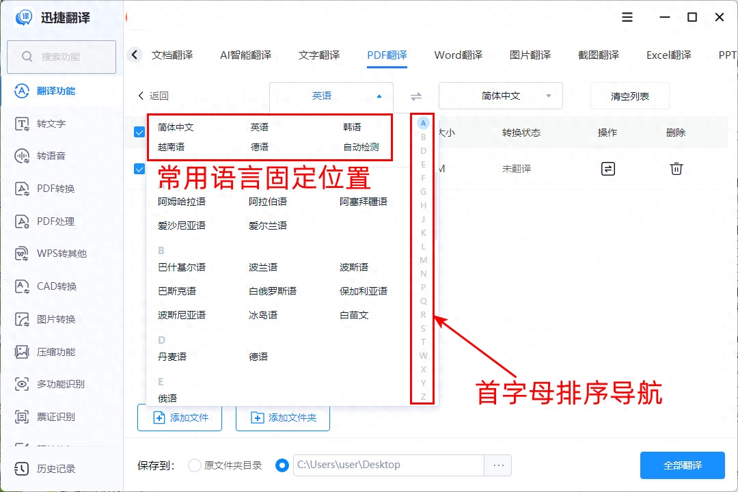This screenshot has width=738, height=492.
Task: Choose 白俄罗斯语 in the language list
Action: (x=273, y=291)
